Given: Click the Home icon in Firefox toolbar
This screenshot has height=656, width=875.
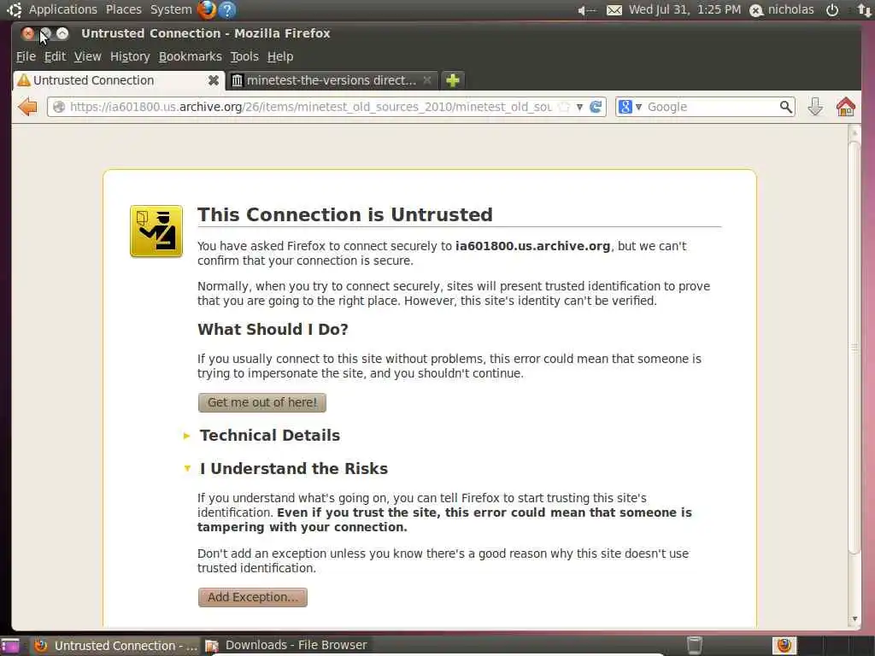Looking at the screenshot, I should 845,107.
